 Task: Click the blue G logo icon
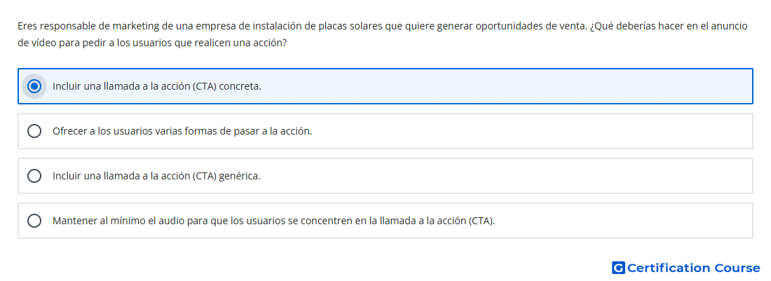click(x=618, y=268)
